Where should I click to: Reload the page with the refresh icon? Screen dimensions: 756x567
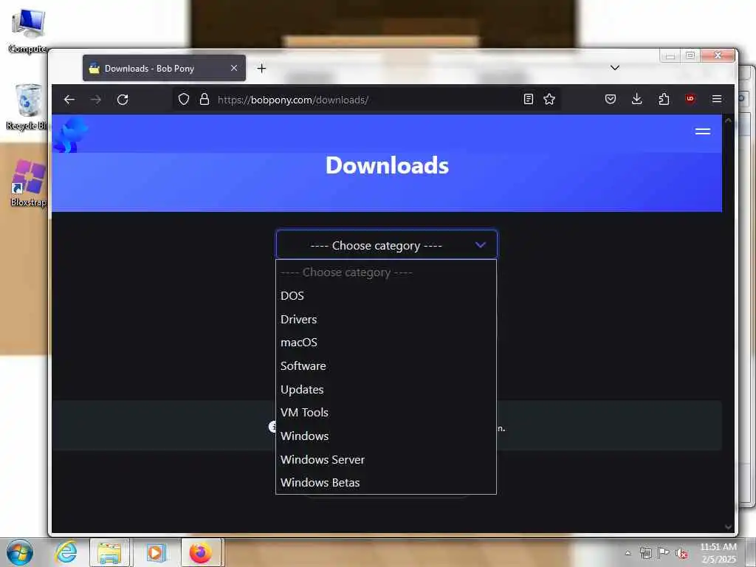[123, 100]
